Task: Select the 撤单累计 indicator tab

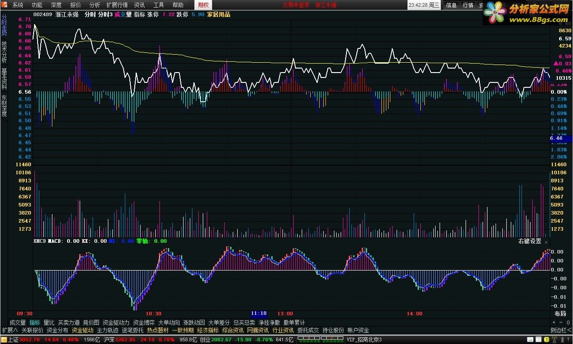Action: click(x=294, y=322)
